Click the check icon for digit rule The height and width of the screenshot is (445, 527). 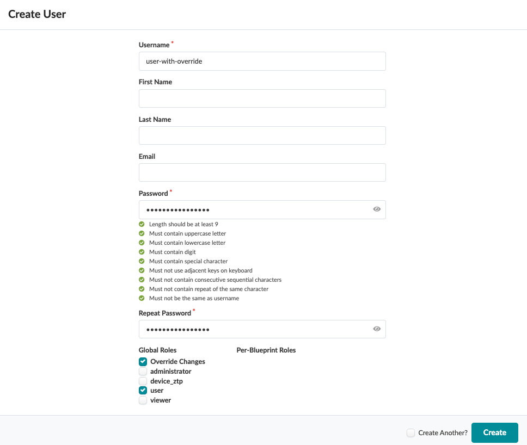click(x=142, y=252)
